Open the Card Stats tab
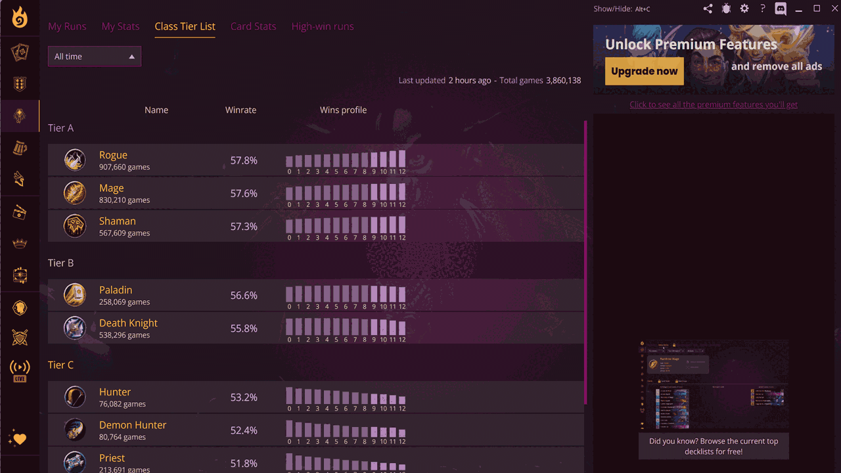The image size is (841, 473). (x=253, y=26)
